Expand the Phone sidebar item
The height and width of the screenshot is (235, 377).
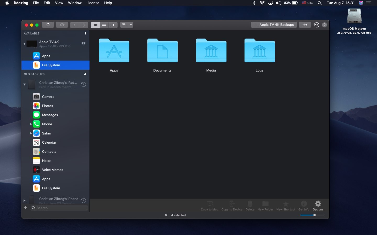[31, 124]
